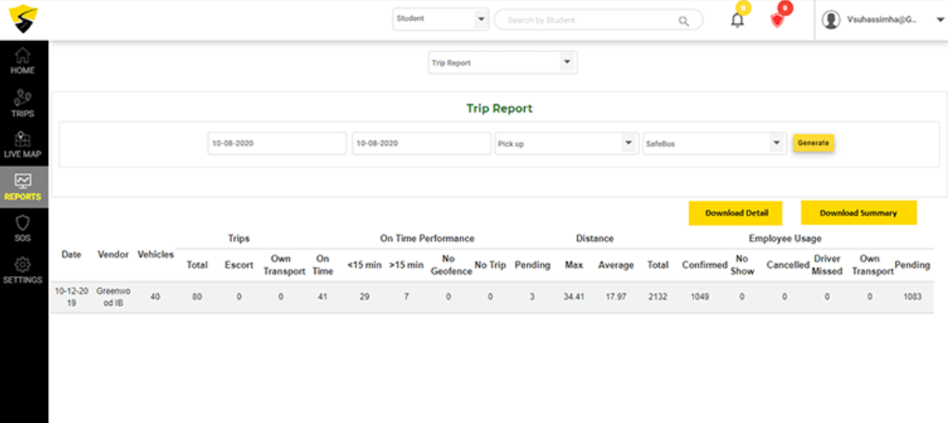Click the Cancelled column header
Screen dimensions: 948x423
(x=788, y=265)
